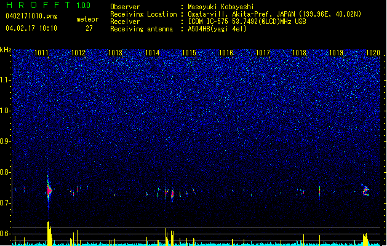The image size is (387, 246).
Task: Click the Receiver label
Action: [x=125, y=22]
